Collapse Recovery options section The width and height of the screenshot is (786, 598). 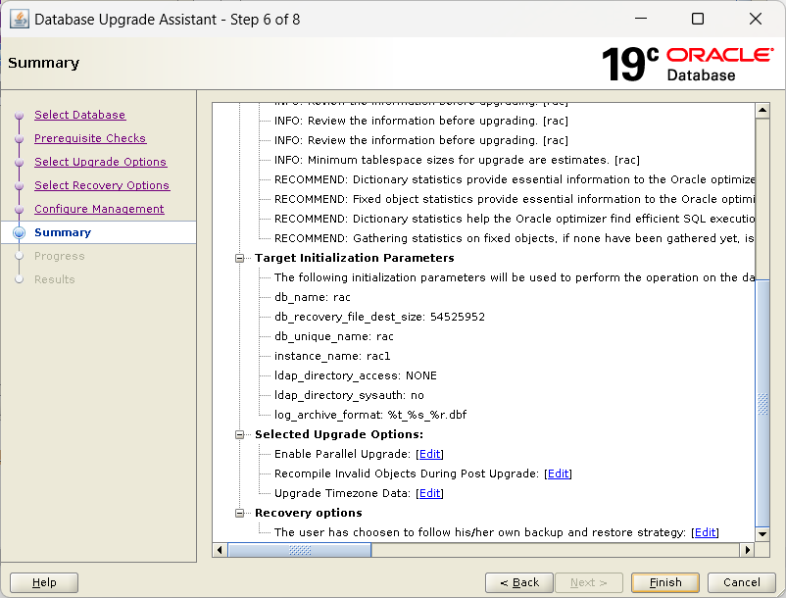[x=239, y=513]
